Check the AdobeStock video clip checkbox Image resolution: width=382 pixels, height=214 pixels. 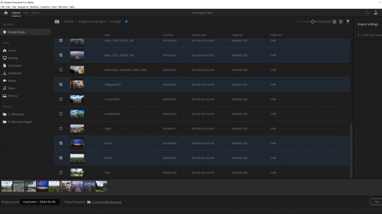(x=61, y=70)
